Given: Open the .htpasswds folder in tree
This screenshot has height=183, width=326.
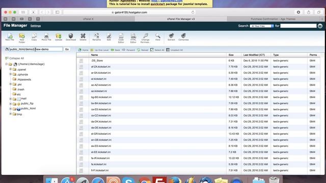Looking at the screenshot, I should [x=24, y=79].
